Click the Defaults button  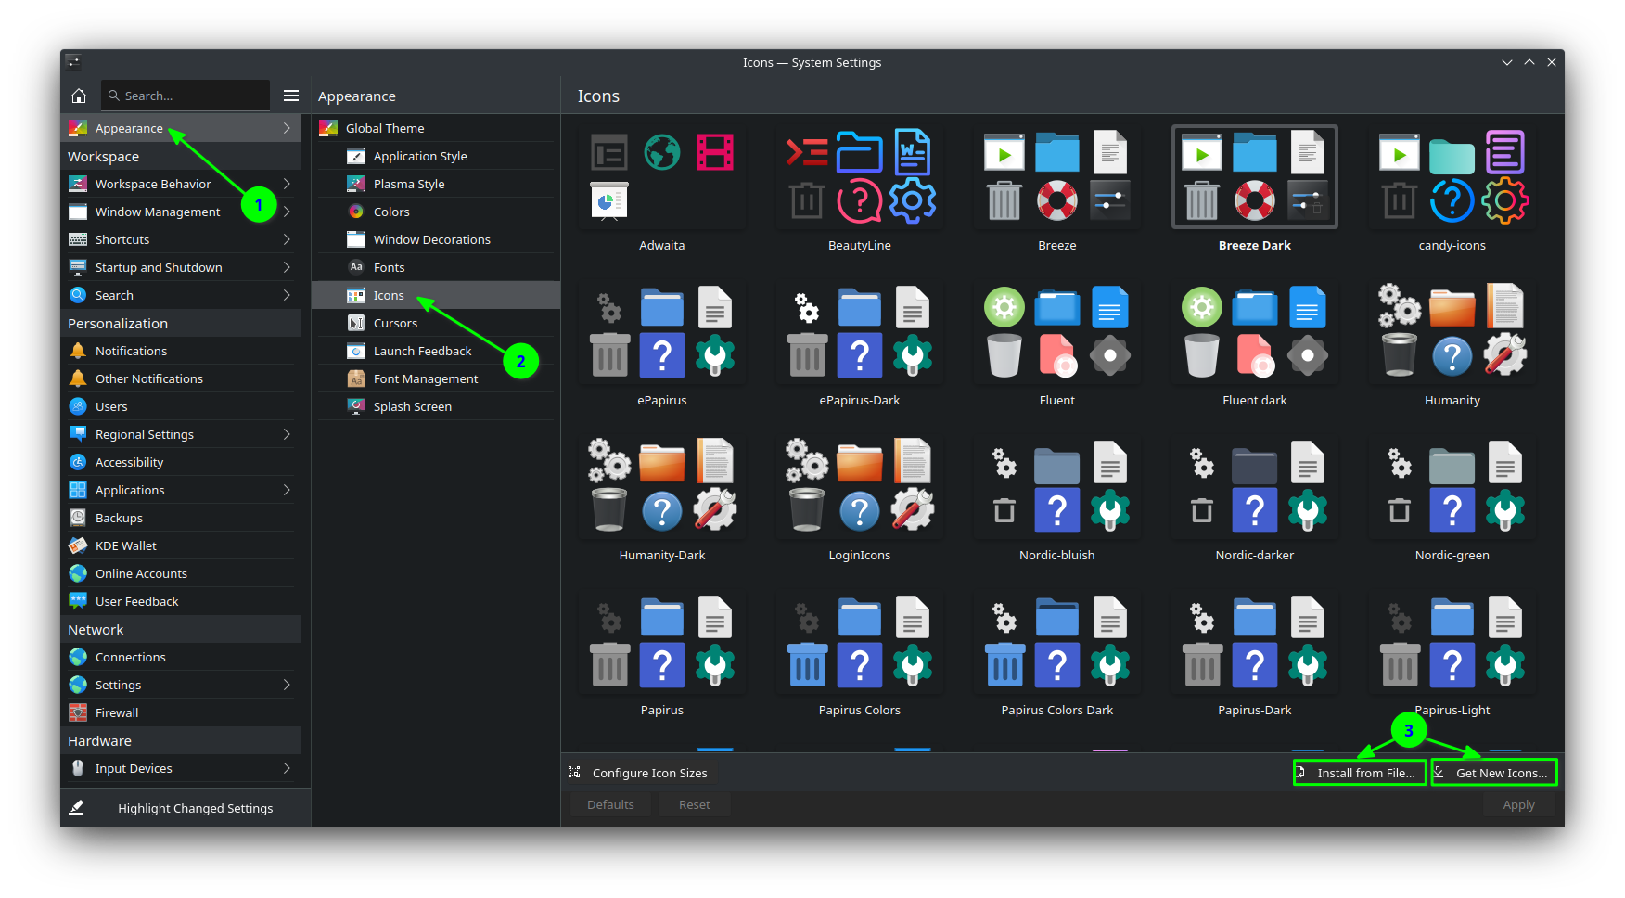[x=610, y=804]
